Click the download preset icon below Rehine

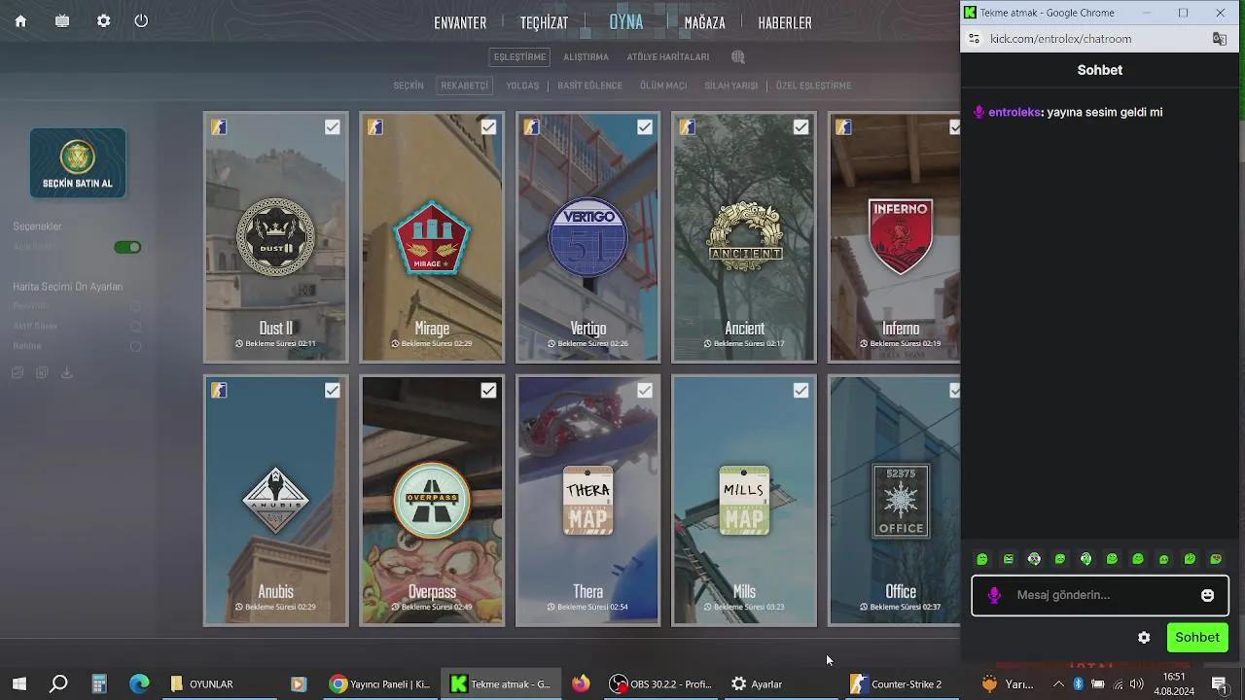pyautogui.click(x=66, y=372)
